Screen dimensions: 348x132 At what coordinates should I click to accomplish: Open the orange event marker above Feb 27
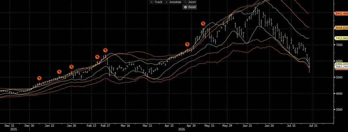tap(105, 51)
